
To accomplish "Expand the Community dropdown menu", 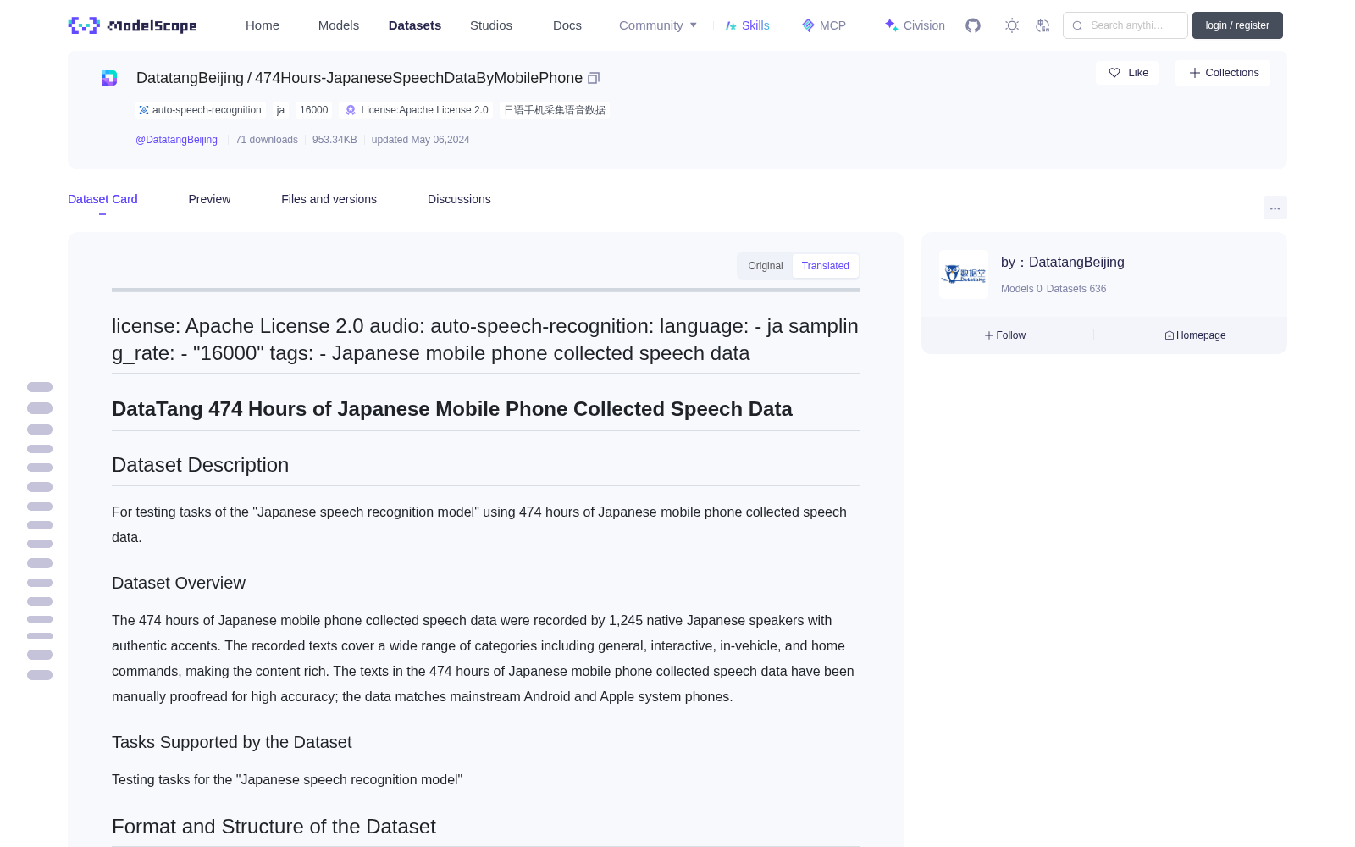I will click(x=658, y=25).
